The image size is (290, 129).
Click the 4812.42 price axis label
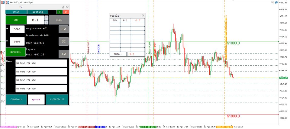pyautogui.click(x=284, y=3)
